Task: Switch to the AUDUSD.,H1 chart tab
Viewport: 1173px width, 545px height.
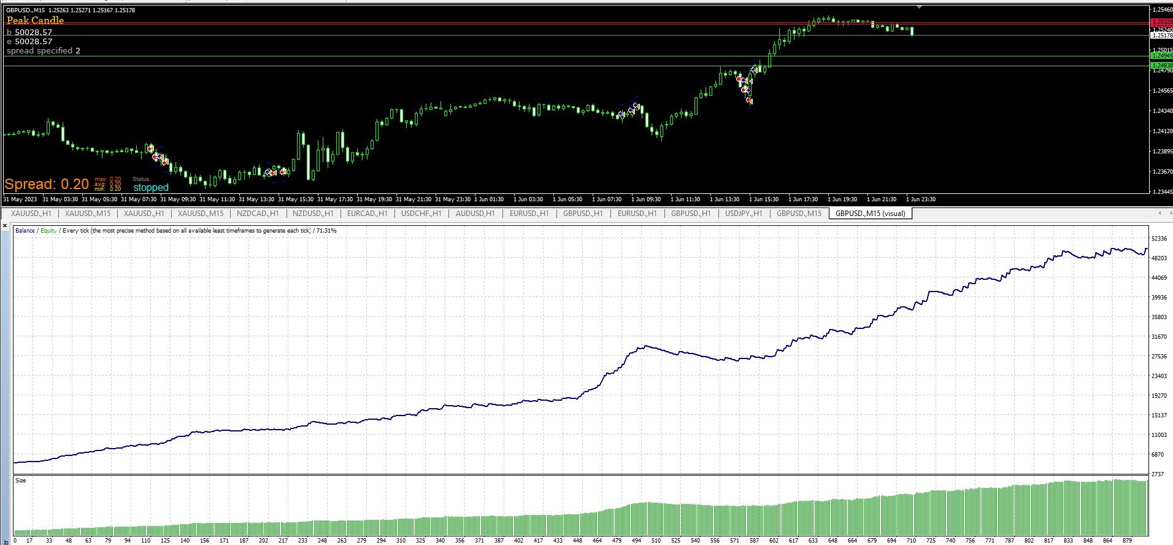Action: coord(475,214)
